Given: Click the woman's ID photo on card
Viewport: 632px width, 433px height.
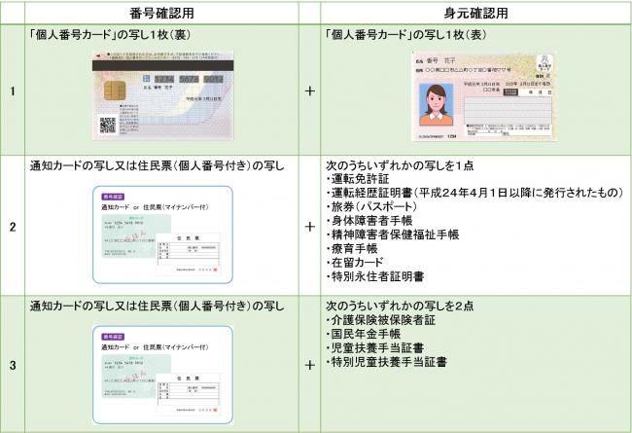Looking at the screenshot, I should tap(437, 104).
